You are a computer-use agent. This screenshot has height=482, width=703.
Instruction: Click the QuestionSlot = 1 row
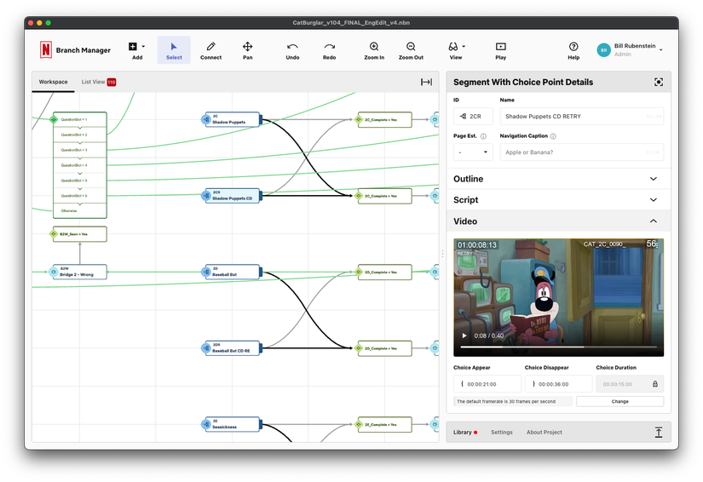click(80, 119)
